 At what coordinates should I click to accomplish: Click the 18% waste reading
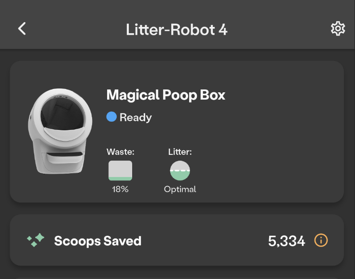(120, 189)
